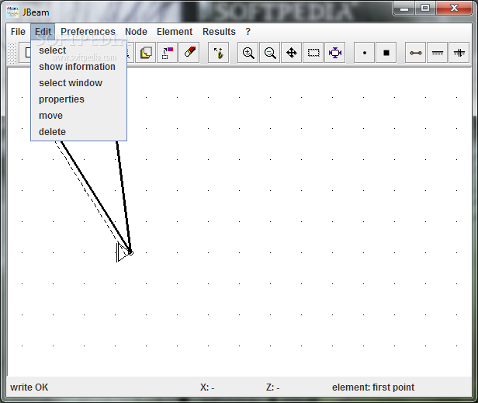The width and height of the screenshot is (478, 403).
Task: Open the Results menu
Action: pyautogui.click(x=219, y=31)
